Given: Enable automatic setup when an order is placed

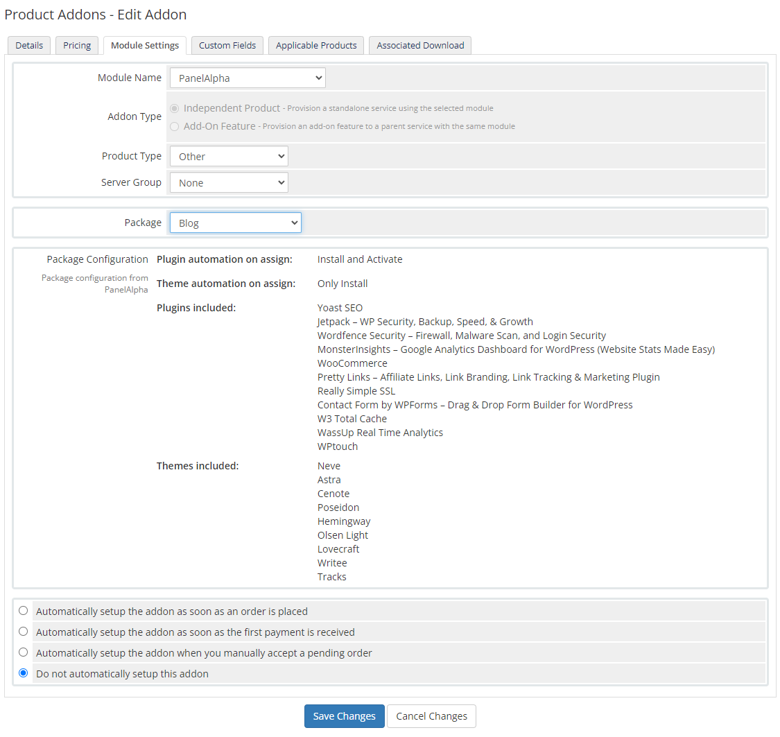Looking at the screenshot, I should [x=23, y=611].
